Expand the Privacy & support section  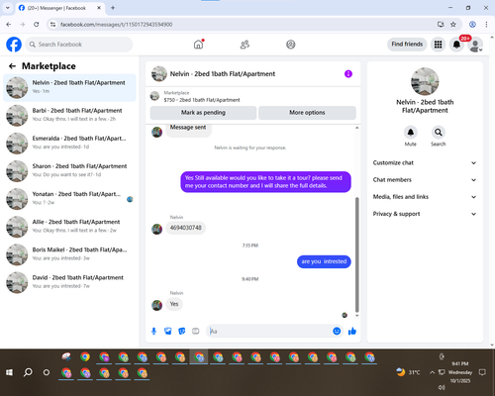[425, 214]
